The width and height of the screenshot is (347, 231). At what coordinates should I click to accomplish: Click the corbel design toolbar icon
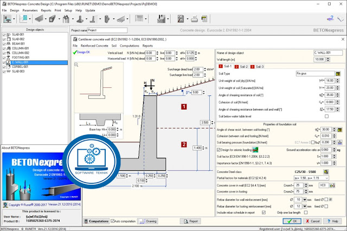[x=107, y=19]
